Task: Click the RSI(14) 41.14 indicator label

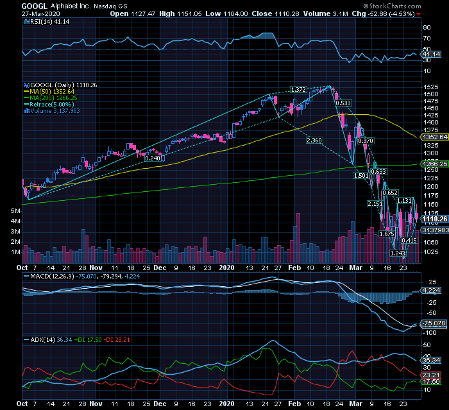Action: tap(49, 22)
